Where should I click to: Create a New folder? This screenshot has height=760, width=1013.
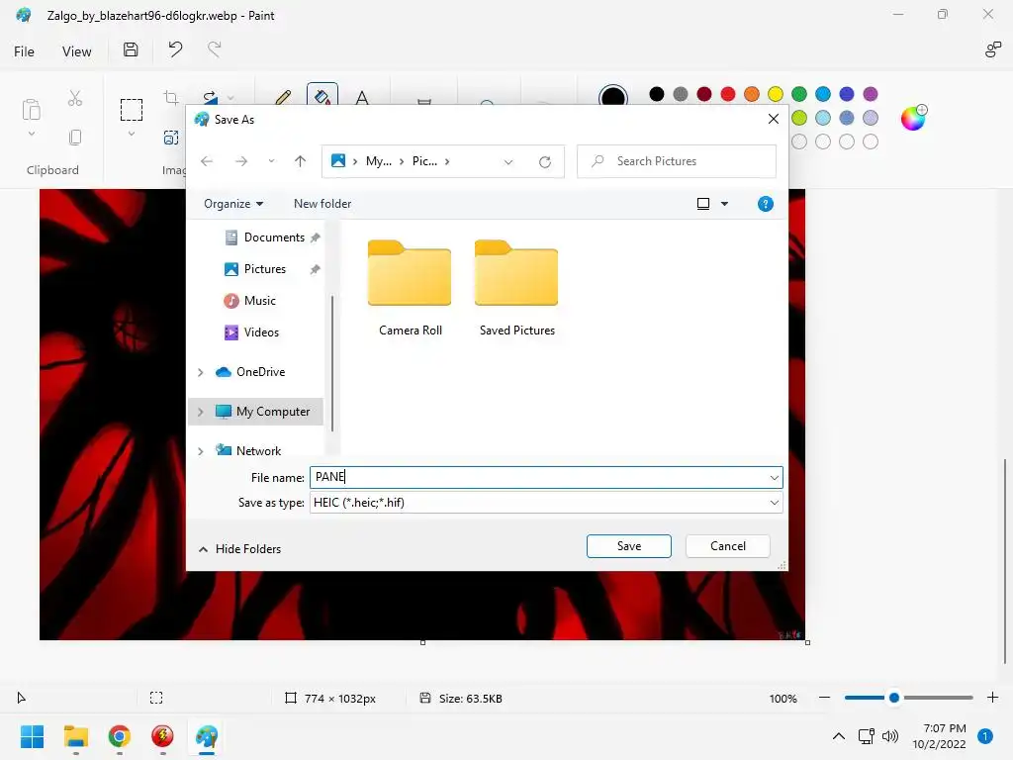coord(322,204)
